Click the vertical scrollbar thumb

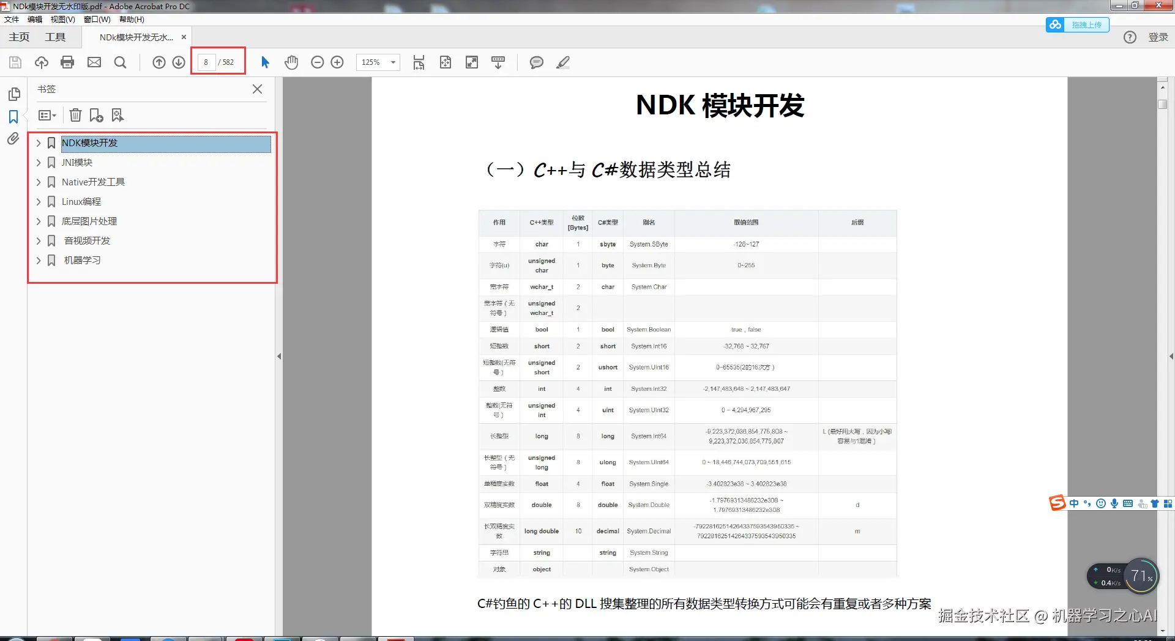click(1163, 103)
